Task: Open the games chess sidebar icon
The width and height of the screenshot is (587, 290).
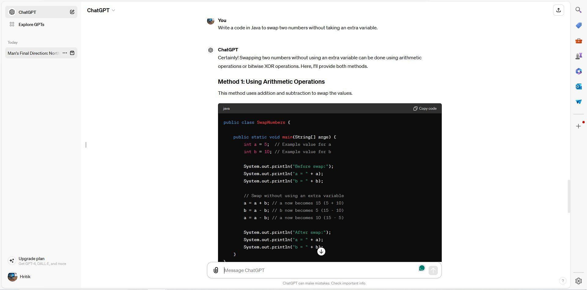Action: pyautogui.click(x=578, y=56)
